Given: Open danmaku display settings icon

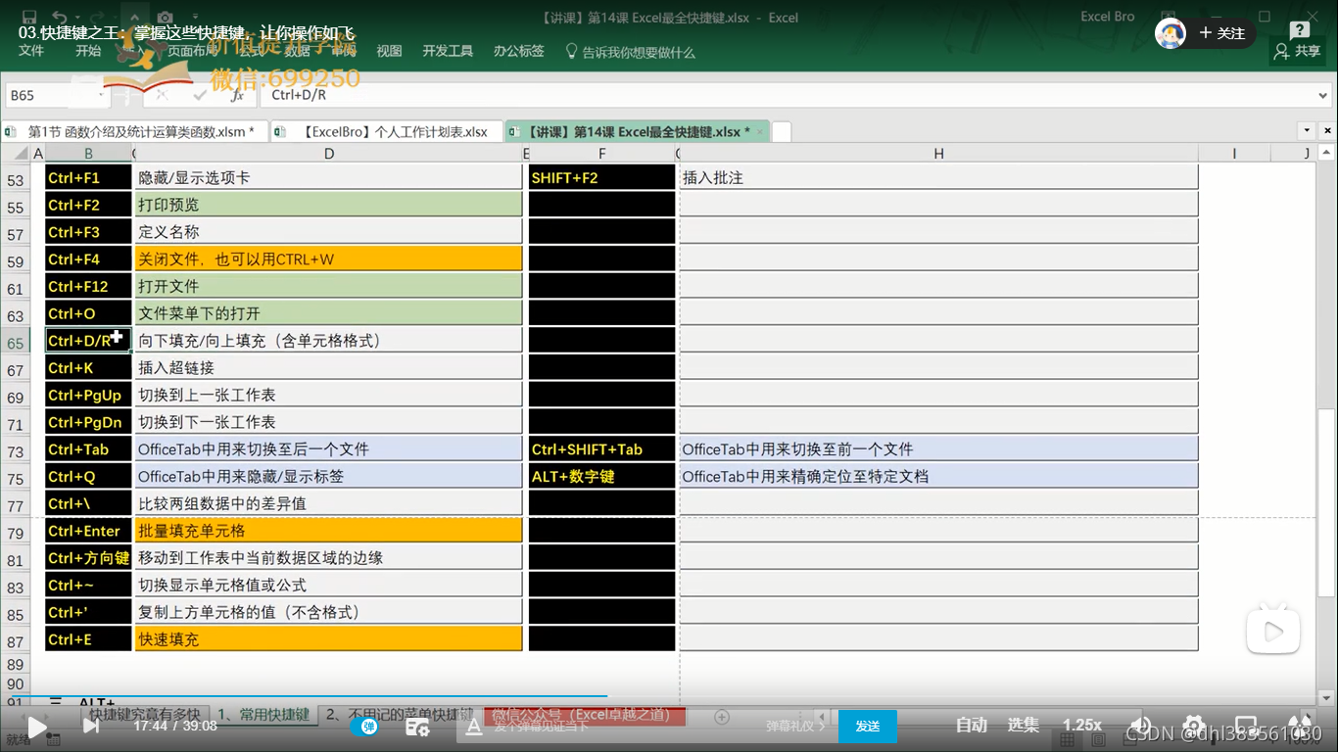Looking at the screenshot, I should 418,726.
